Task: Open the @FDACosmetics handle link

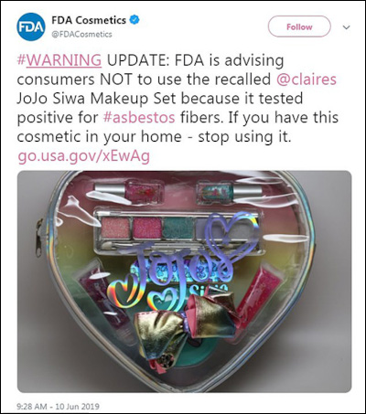Action: [x=81, y=34]
